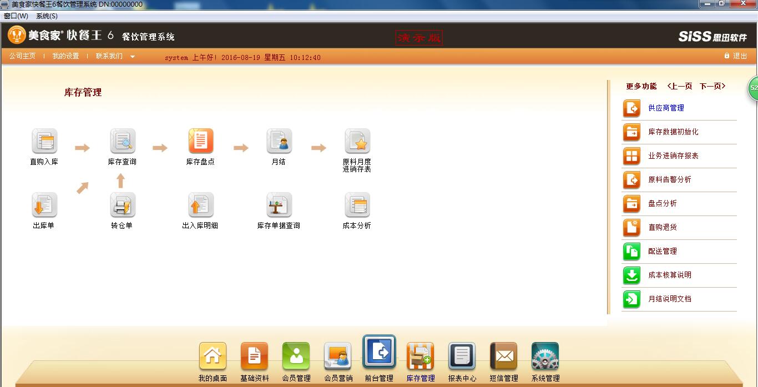Image resolution: width=758 pixels, height=387 pixels.
Task: Open 会员管理 dock icon
Action: coord(296,356)
